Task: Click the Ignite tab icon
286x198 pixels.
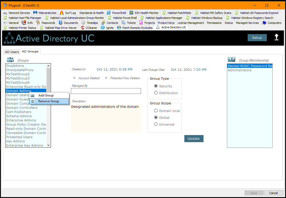Action: pos(103,28)
